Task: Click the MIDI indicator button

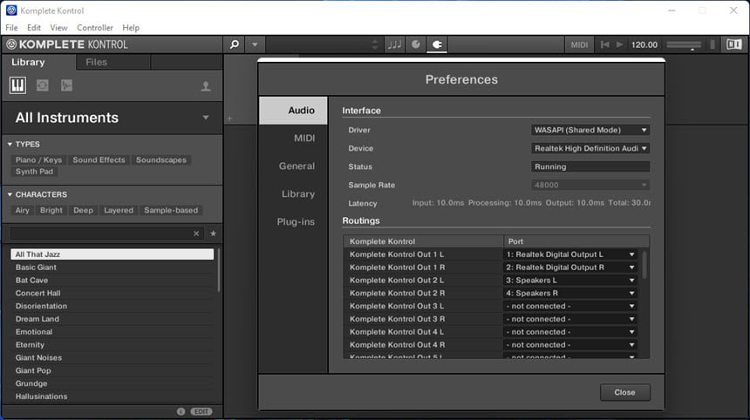Action: coord(579,44)
